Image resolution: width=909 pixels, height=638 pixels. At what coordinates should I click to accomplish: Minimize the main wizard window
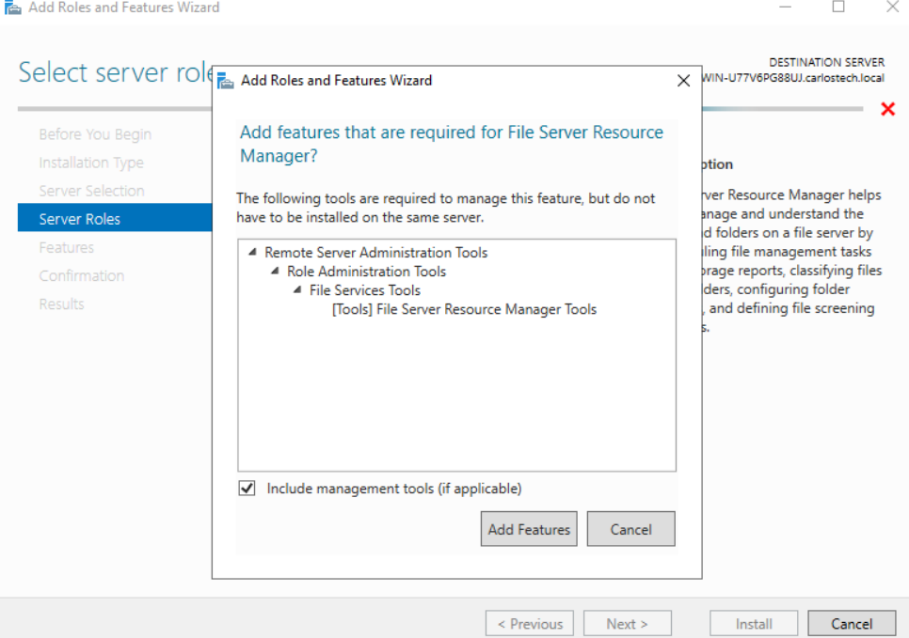coord(786,8)
